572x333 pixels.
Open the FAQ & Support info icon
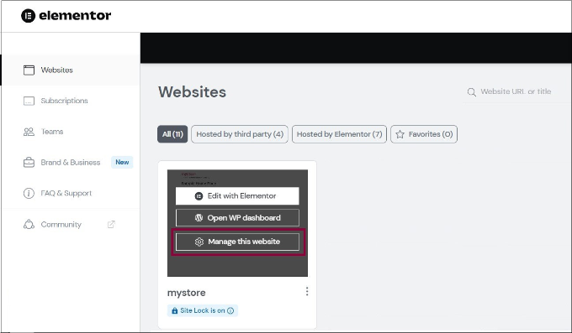(x=29, y=193)
